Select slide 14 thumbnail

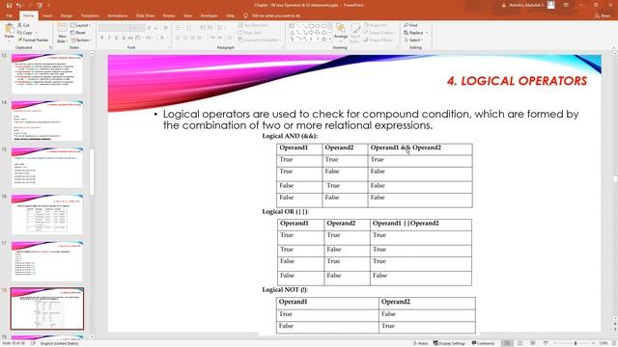tap(47, 120)
